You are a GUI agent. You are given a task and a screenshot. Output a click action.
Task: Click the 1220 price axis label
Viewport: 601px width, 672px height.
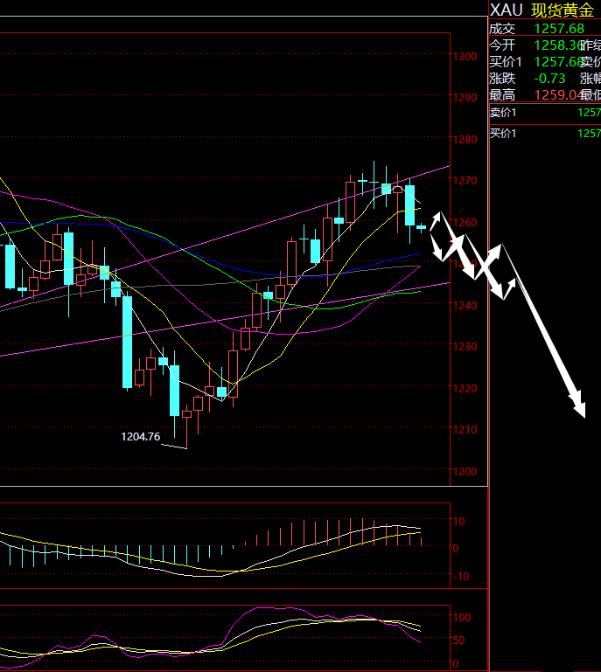pos(465,388)
